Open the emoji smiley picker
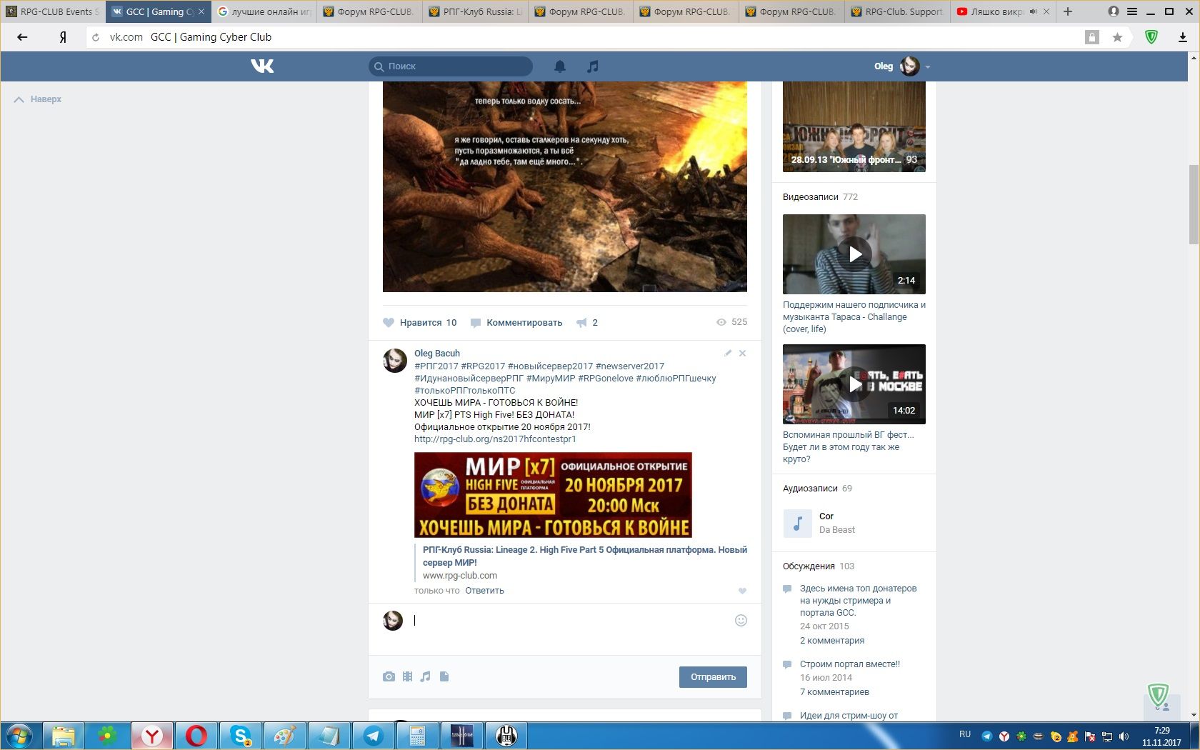 pos(741,621)
